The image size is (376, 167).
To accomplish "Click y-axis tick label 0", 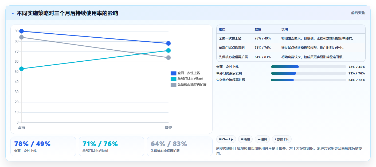I will pyautogui.click(x=18, y=122).
